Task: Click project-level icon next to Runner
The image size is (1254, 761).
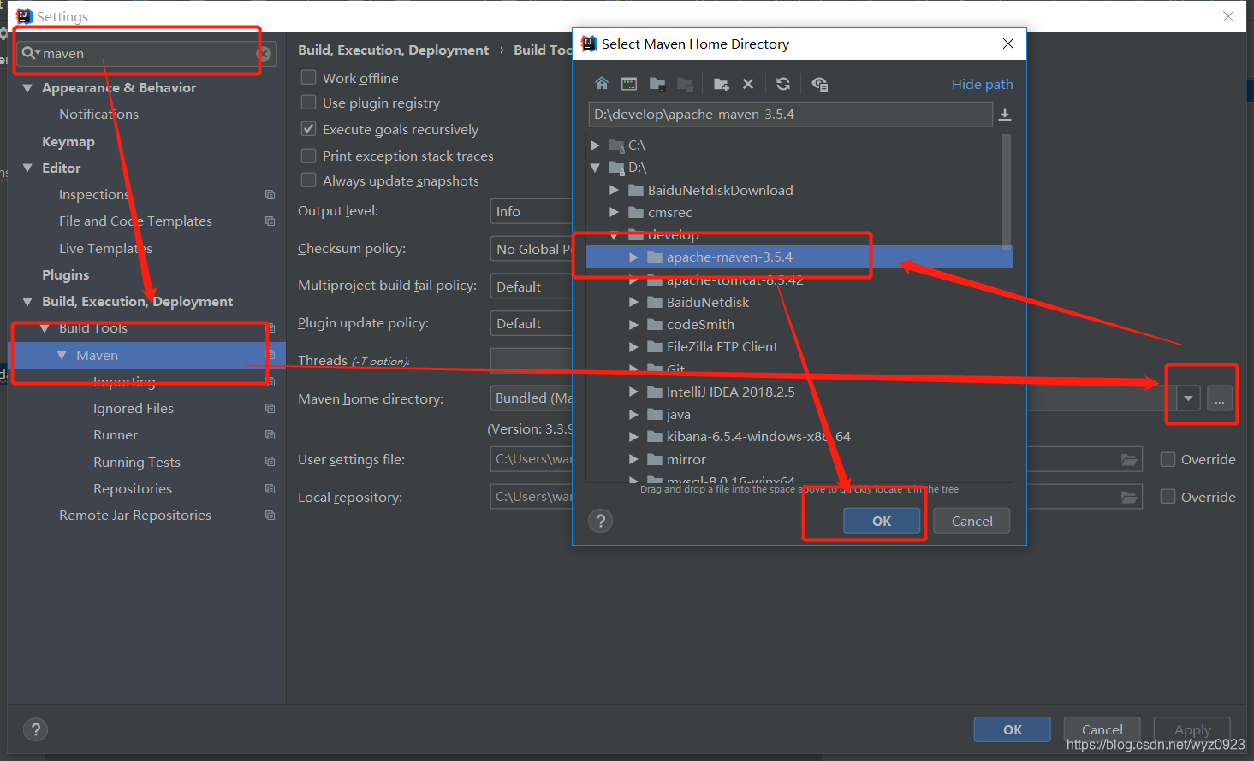Action: pos(270,435)
